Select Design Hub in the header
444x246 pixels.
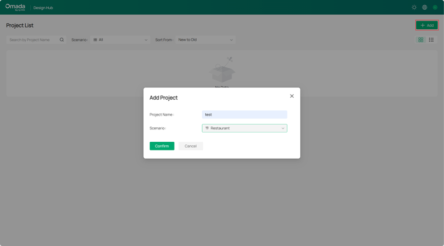(43, 8)
